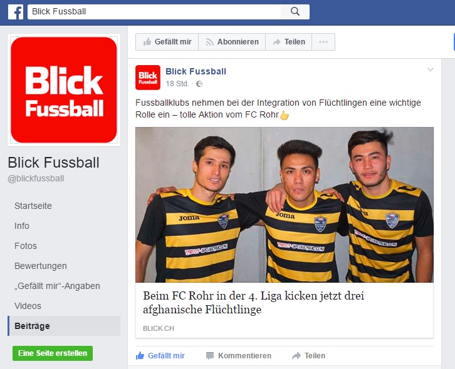Image resolution: width=455 pixels, height=369 pixels.
Task: Open the Startseite sidebar item
Action: pos(33,206)
